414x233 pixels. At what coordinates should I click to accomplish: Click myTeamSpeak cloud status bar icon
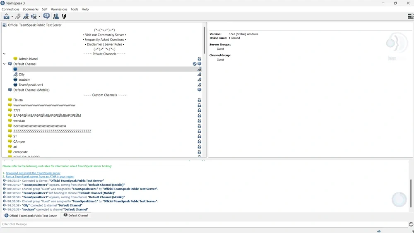379,231
